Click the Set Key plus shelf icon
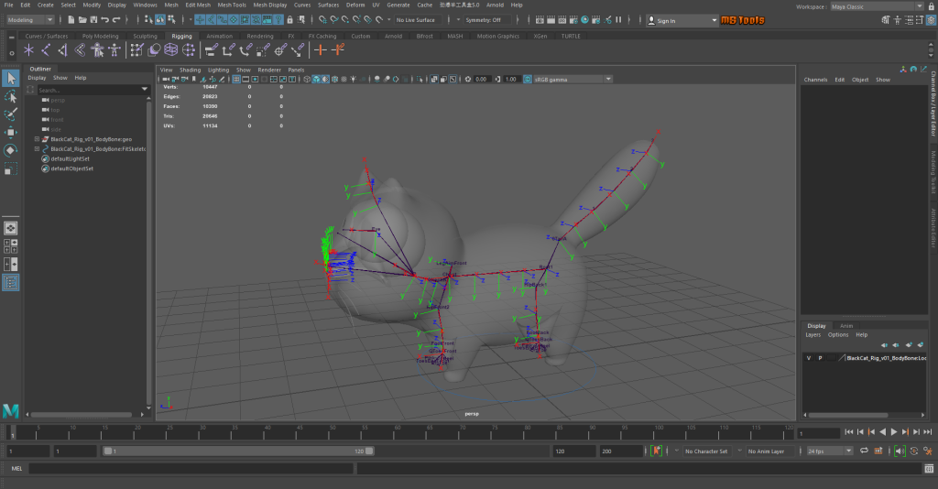The image size is (938, 489). 321,50
